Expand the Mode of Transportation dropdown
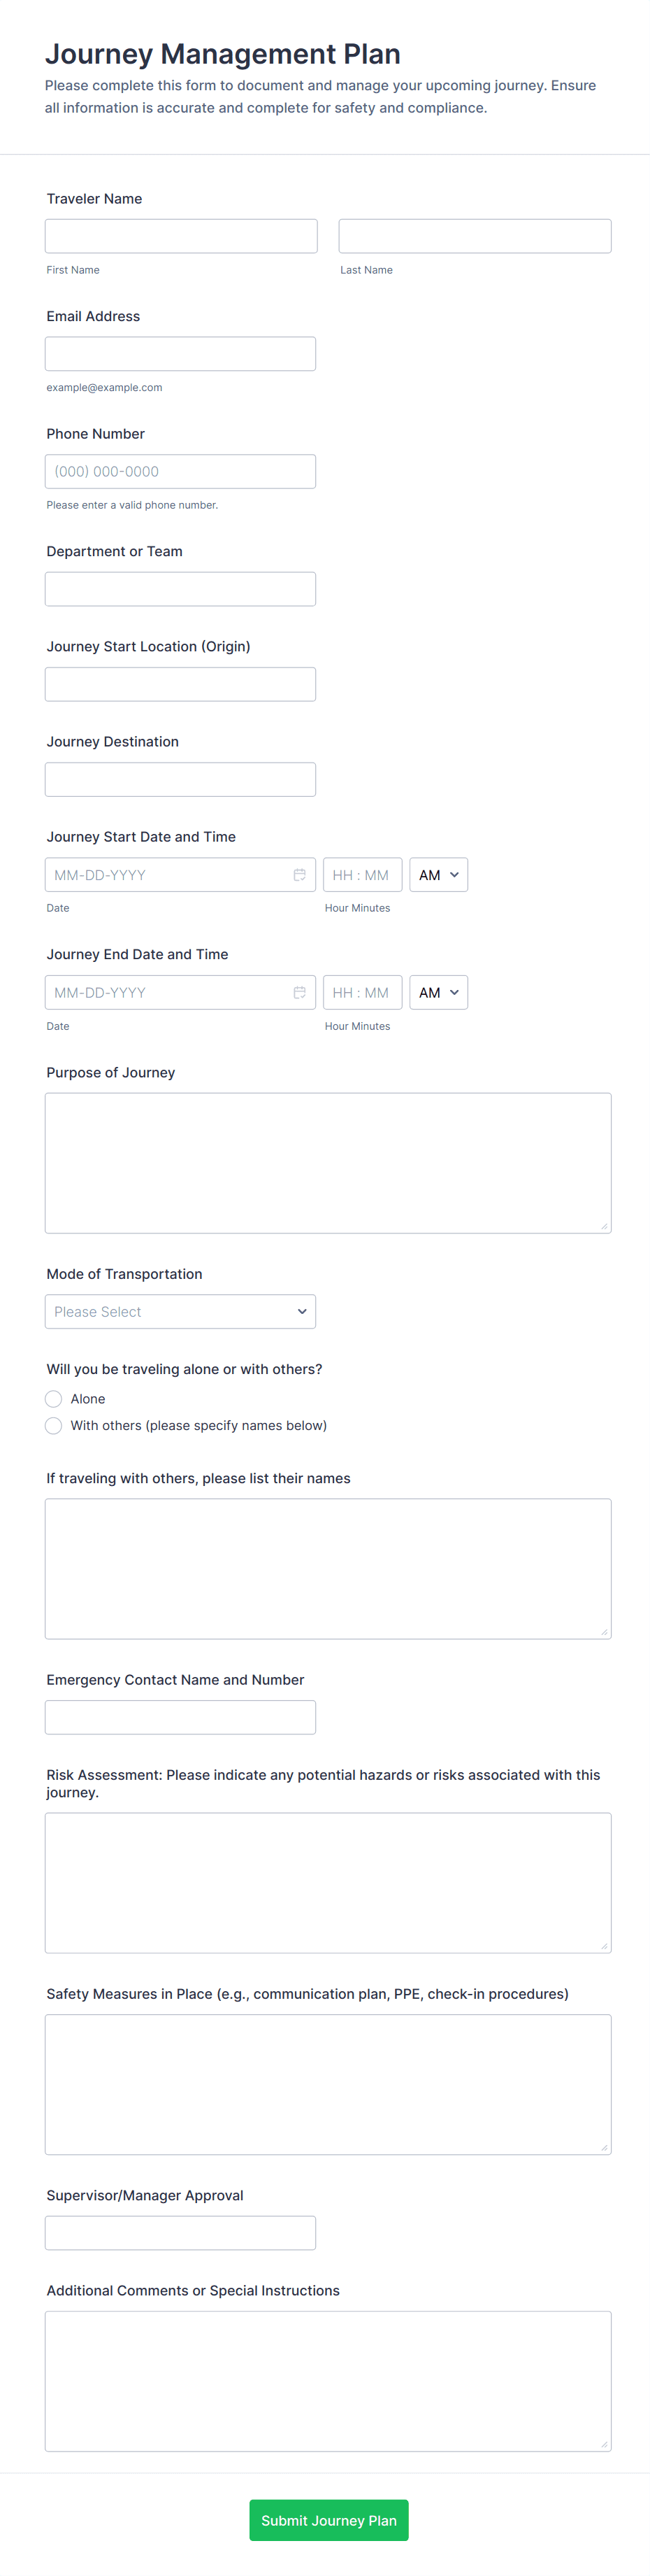This screenshot has width=650, height=2576. (x=181, y=1312)
